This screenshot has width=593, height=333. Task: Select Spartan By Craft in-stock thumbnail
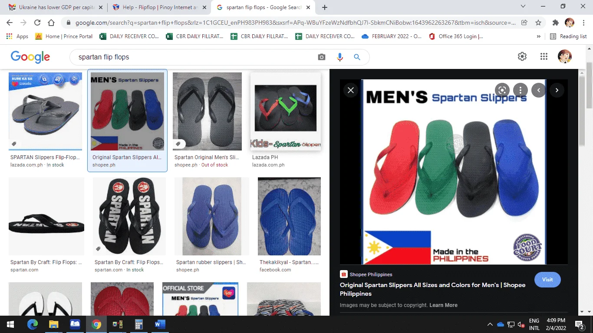point(129,216)
